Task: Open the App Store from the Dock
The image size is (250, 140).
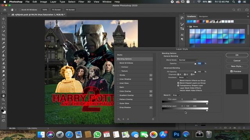Action: (163, 135)
